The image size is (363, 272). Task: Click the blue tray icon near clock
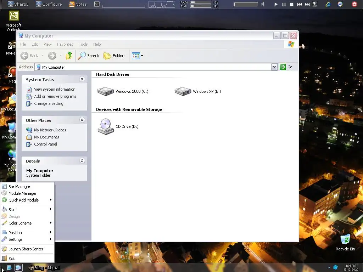(335, 268)
